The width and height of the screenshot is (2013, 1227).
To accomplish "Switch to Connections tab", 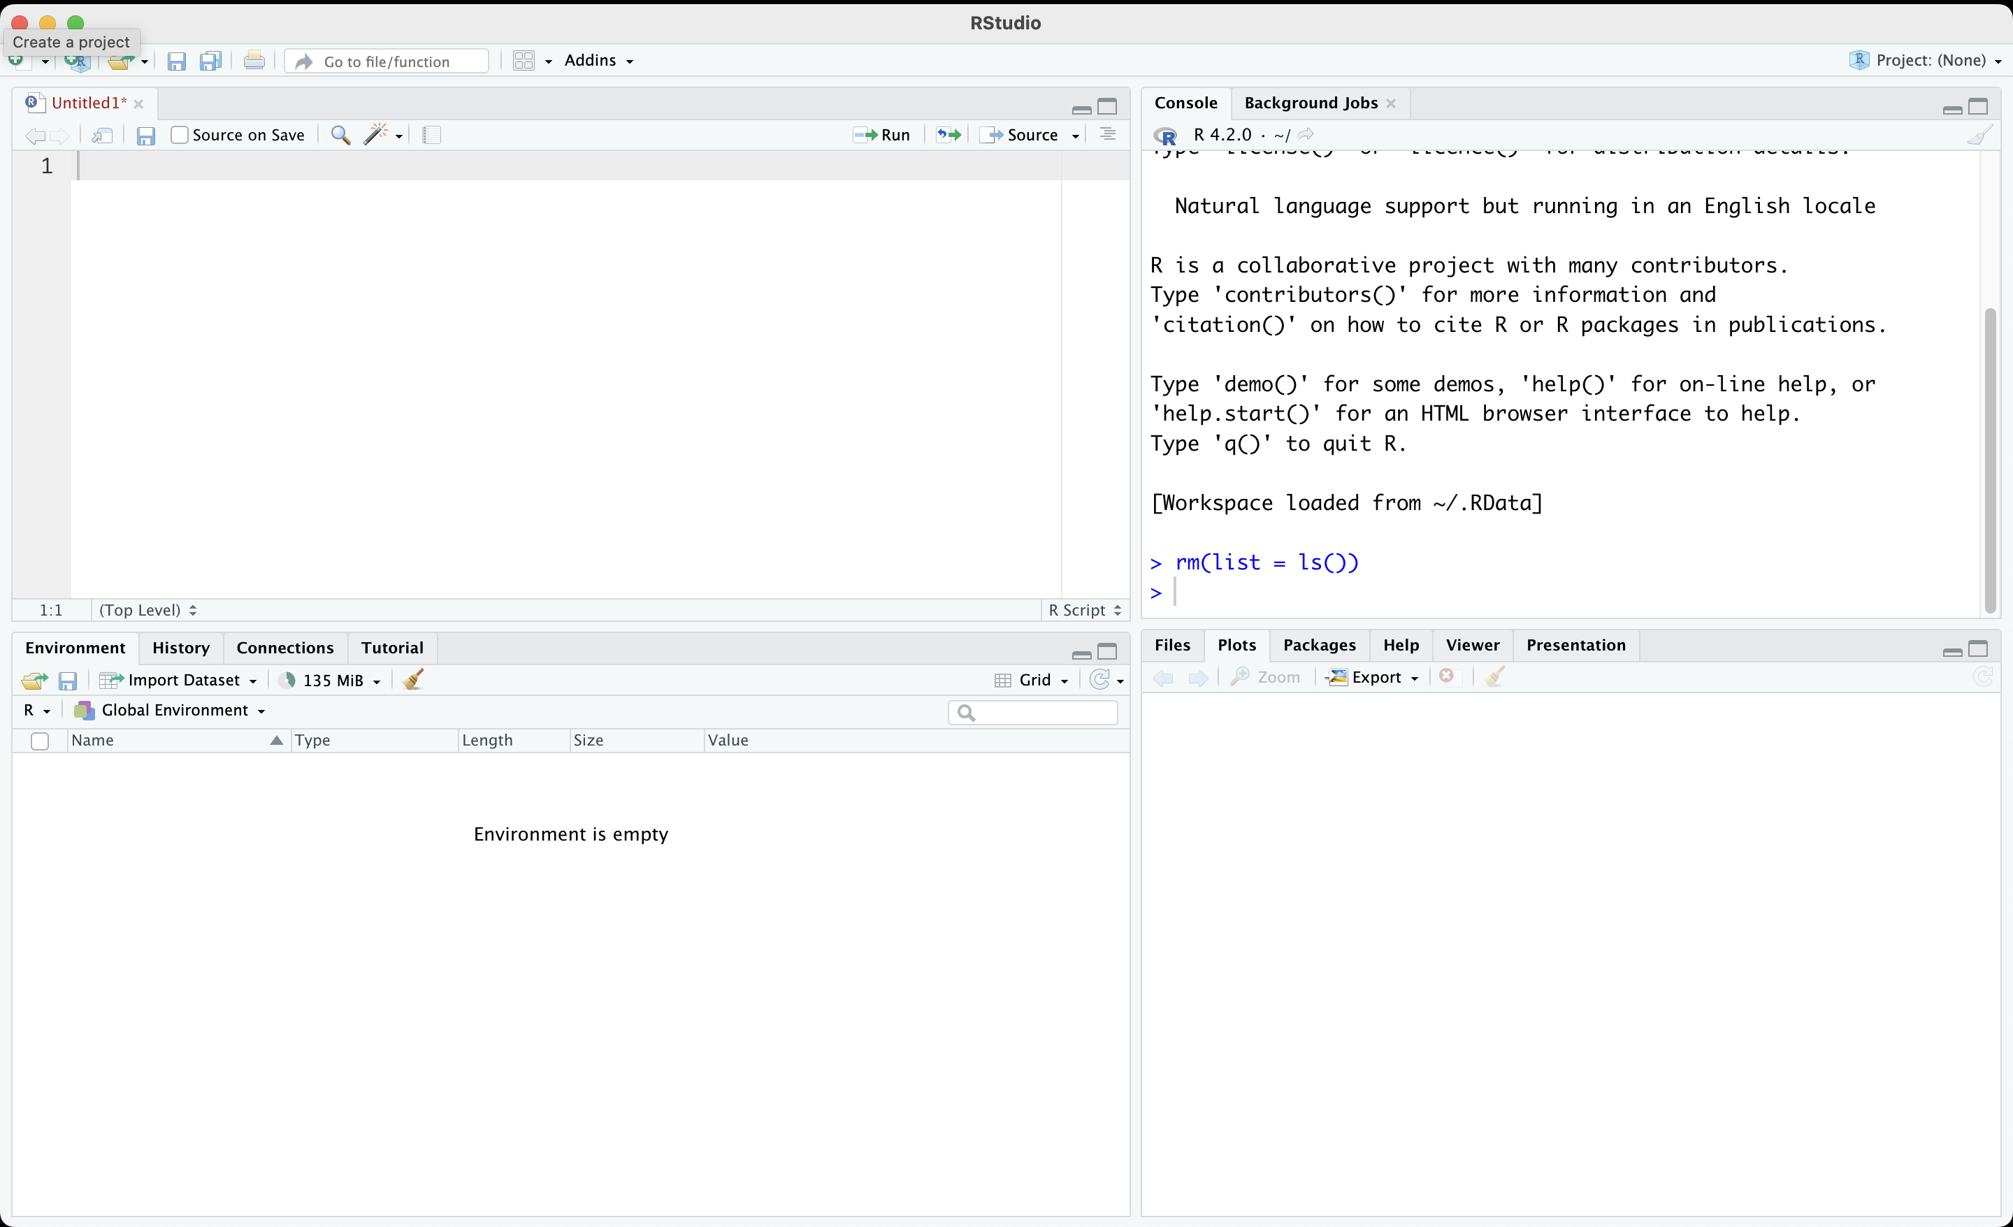I will click(x=285, y=648).
